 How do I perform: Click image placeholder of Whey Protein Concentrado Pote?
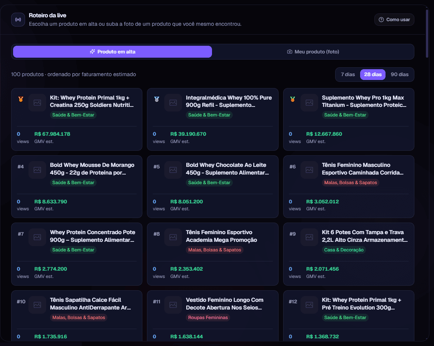37,237
